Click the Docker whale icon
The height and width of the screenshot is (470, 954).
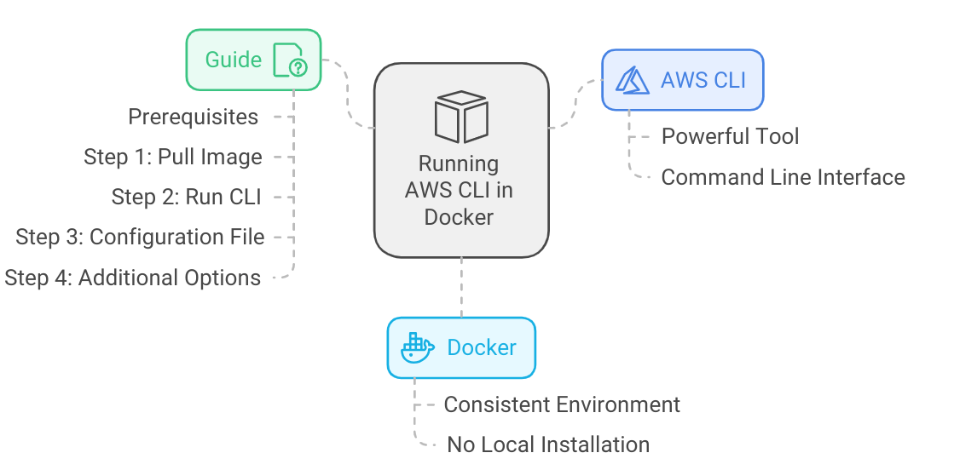(418, 347)
